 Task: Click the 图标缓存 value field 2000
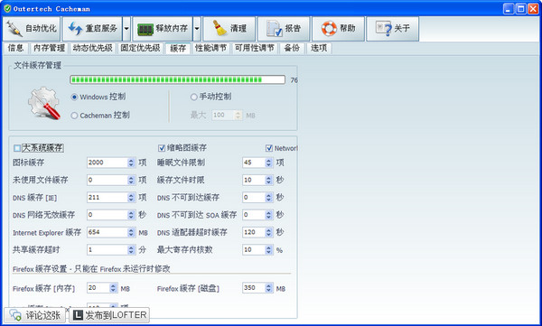(x=107, y=163)
